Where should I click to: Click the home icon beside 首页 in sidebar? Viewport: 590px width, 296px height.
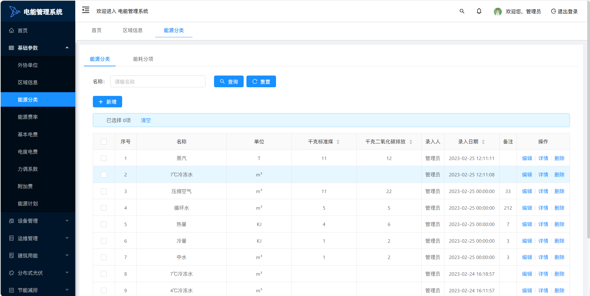tap(11, 31)
